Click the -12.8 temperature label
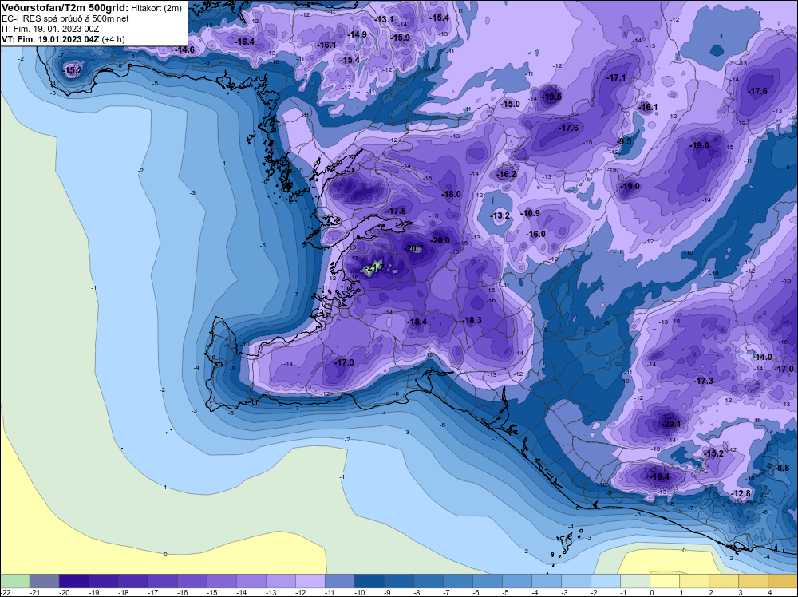The width and height of the screenshot is (798, 597). (x=741, y=494)
